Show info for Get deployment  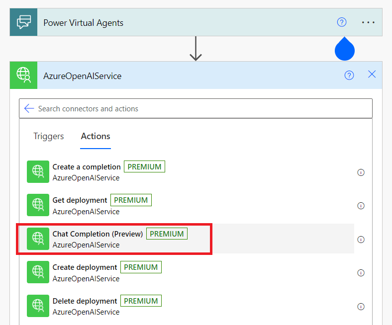click(x=361, y=206)
